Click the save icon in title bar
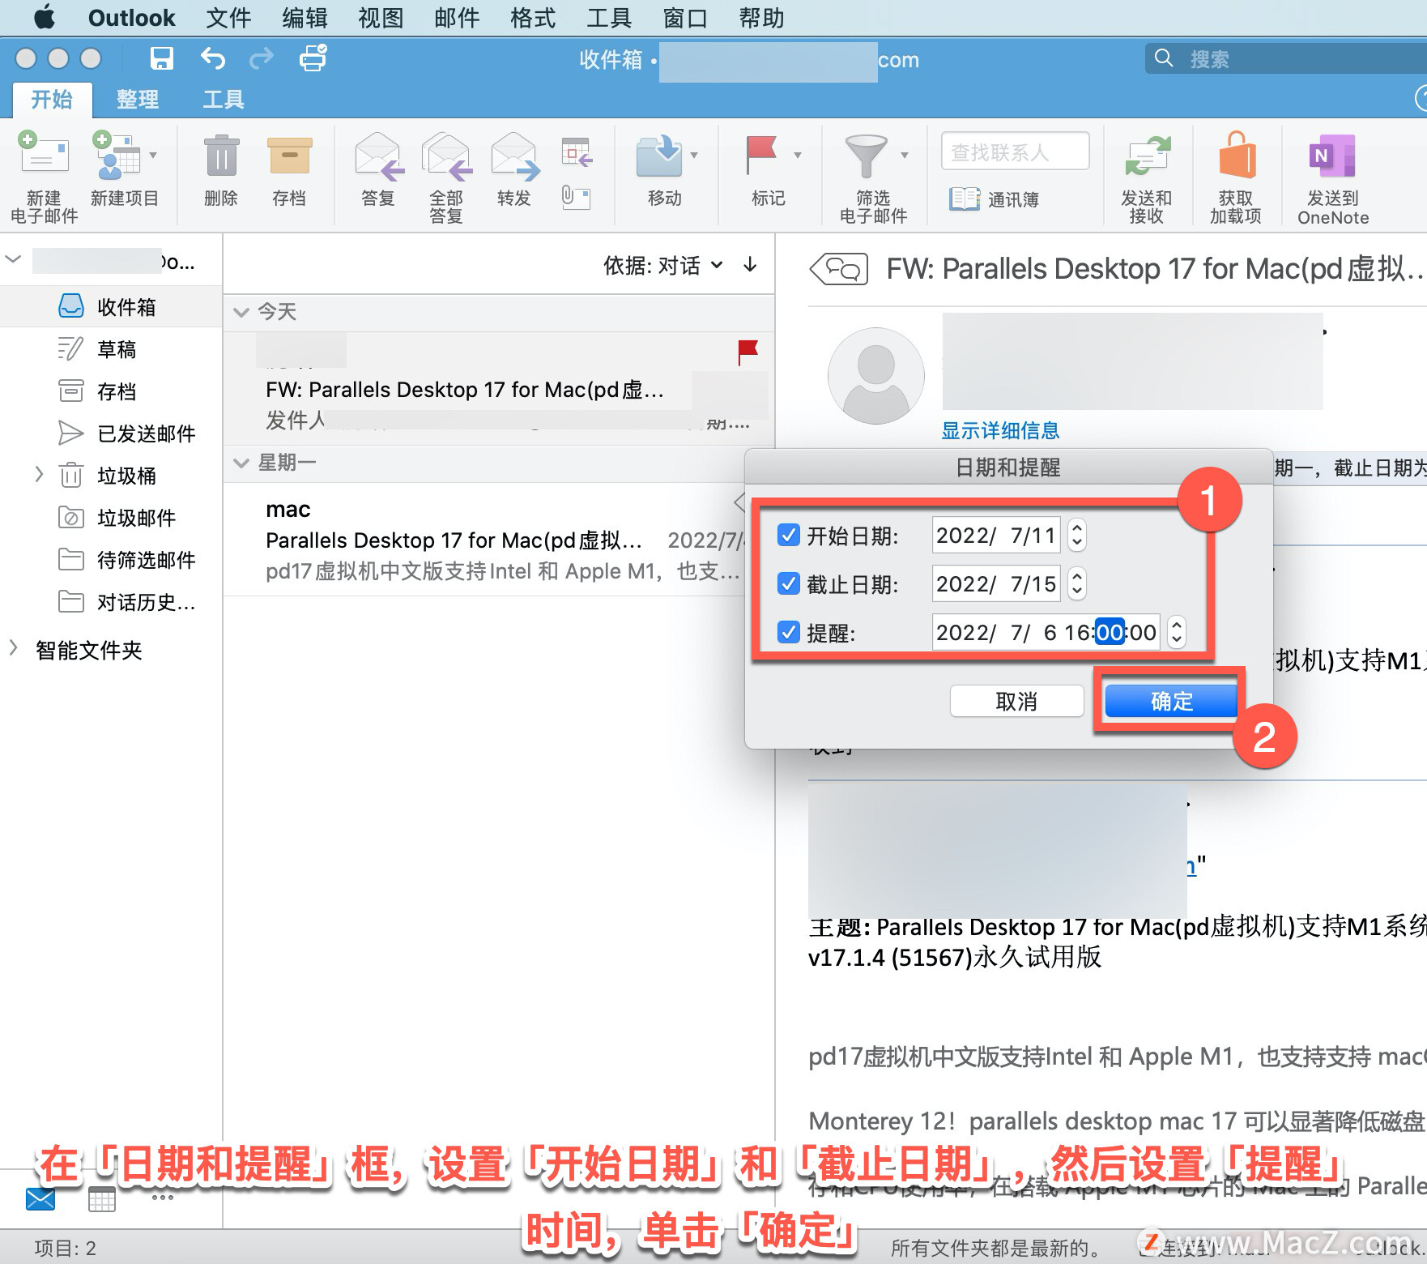The width and height of the screenshot is (1427, 1264). pyautogui.click(x=161, y=58)
